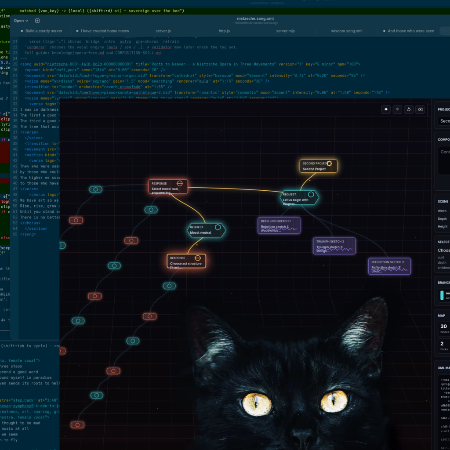Click the beethoven-piano-sonata-pathetique-2.mid movement line
Viewport: 450px width, 450px height.
[x=207, y=93]
